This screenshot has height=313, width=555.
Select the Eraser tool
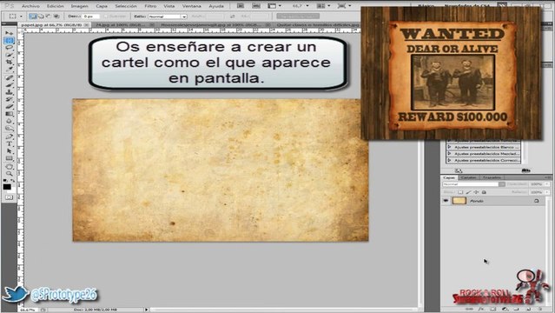9,106
